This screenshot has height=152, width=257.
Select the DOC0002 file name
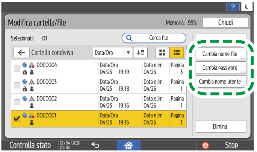(47, 99)
